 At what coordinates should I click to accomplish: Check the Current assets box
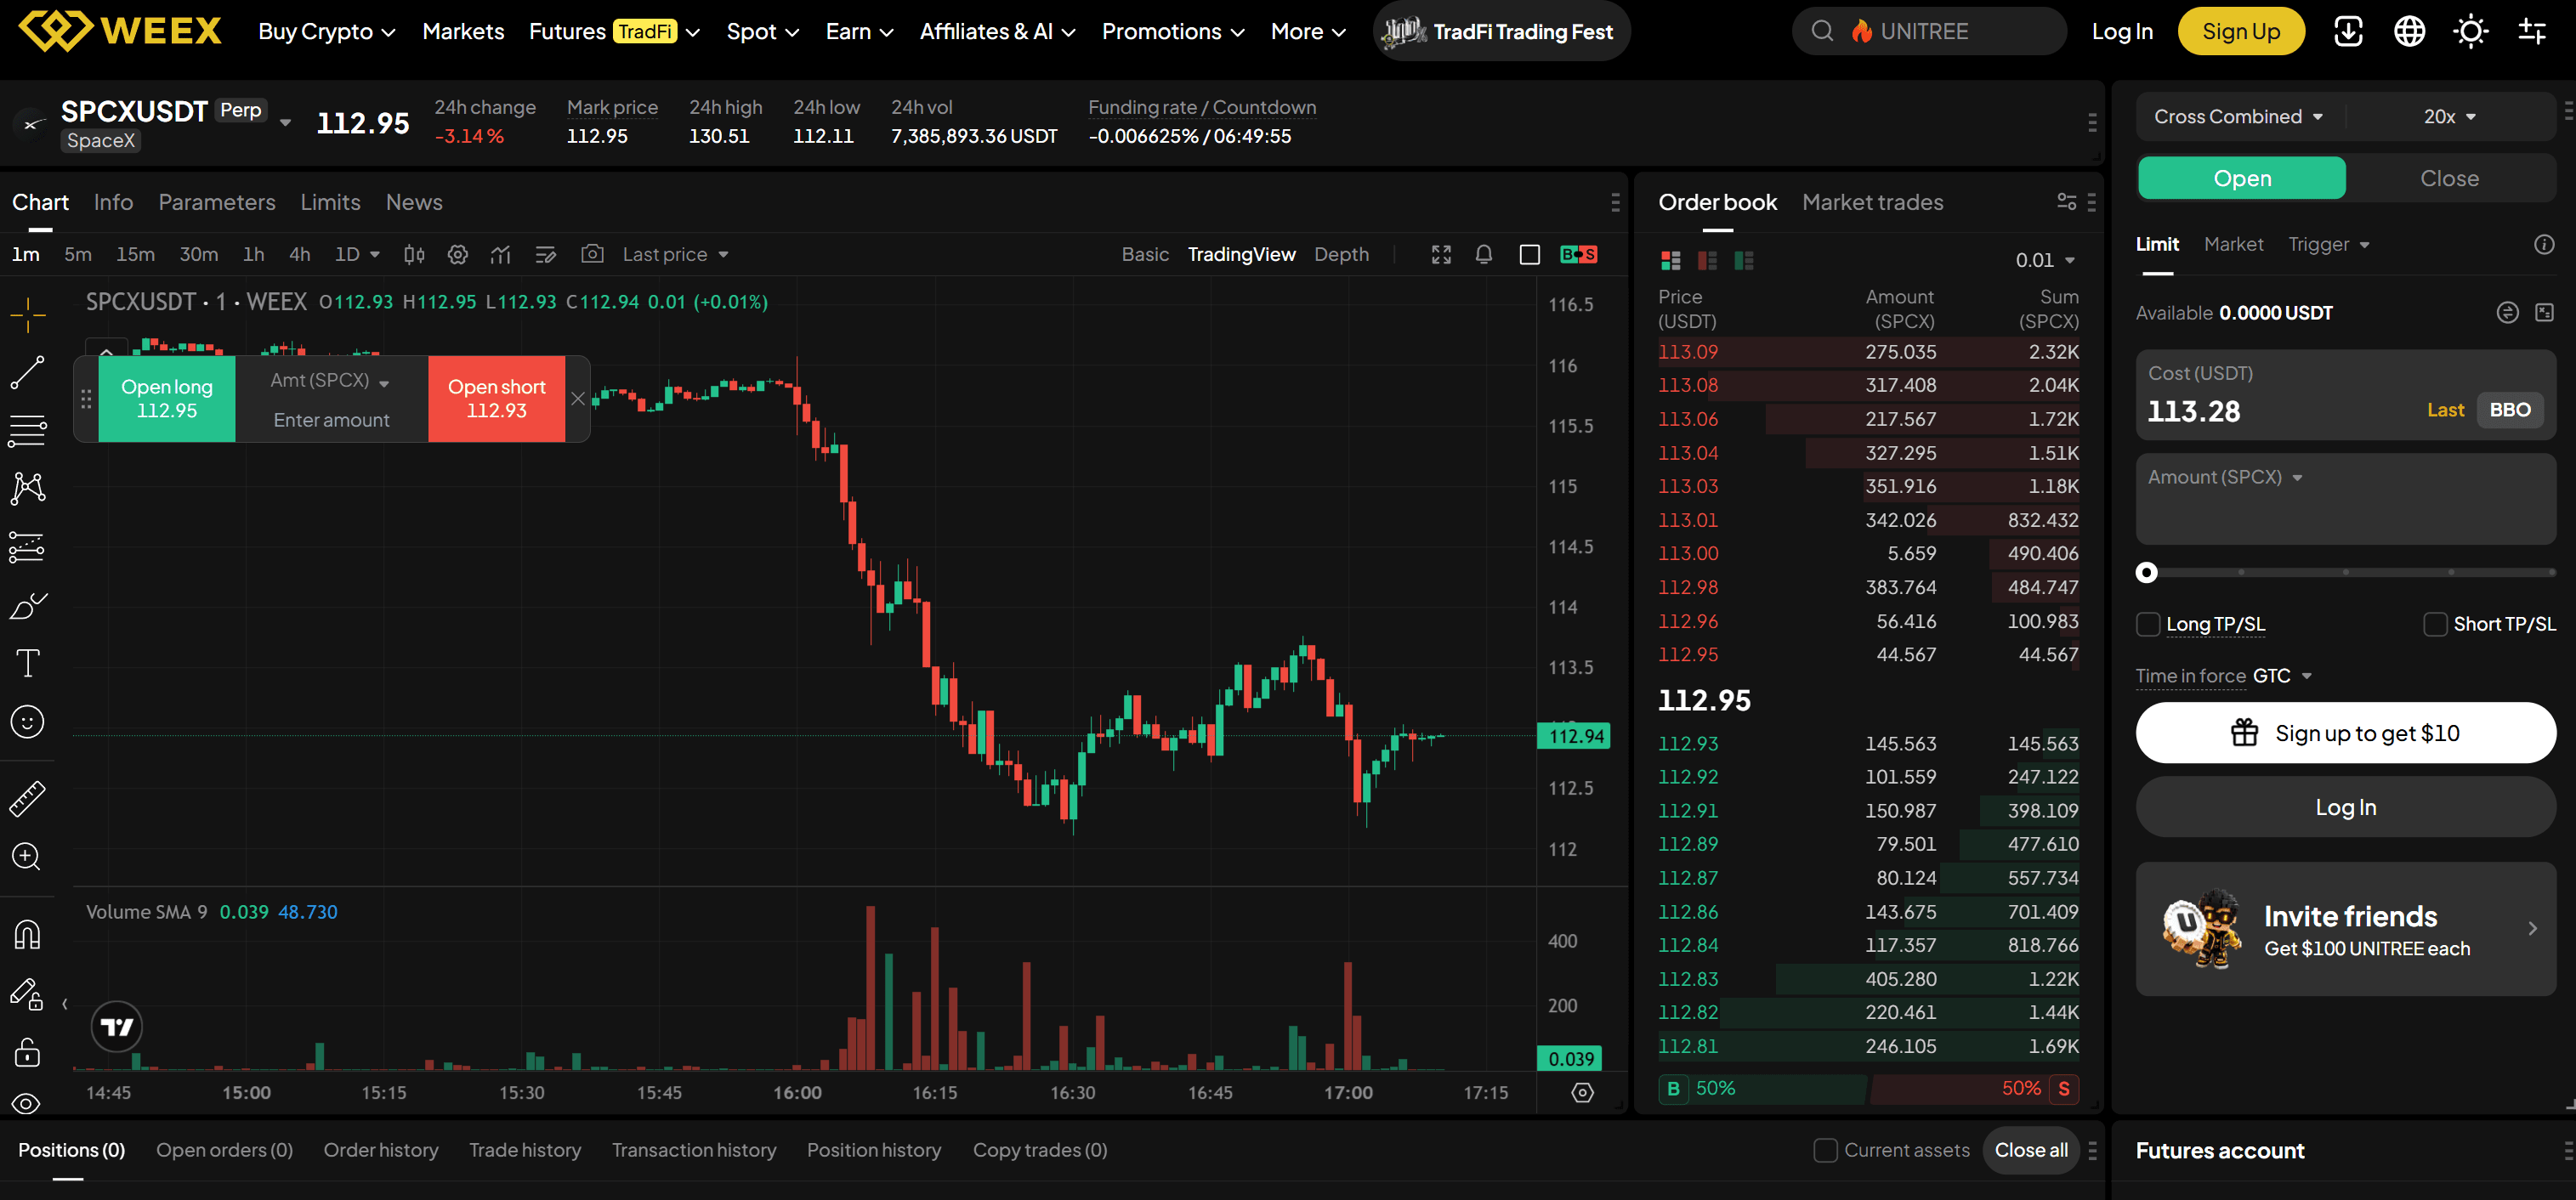1825,1150
